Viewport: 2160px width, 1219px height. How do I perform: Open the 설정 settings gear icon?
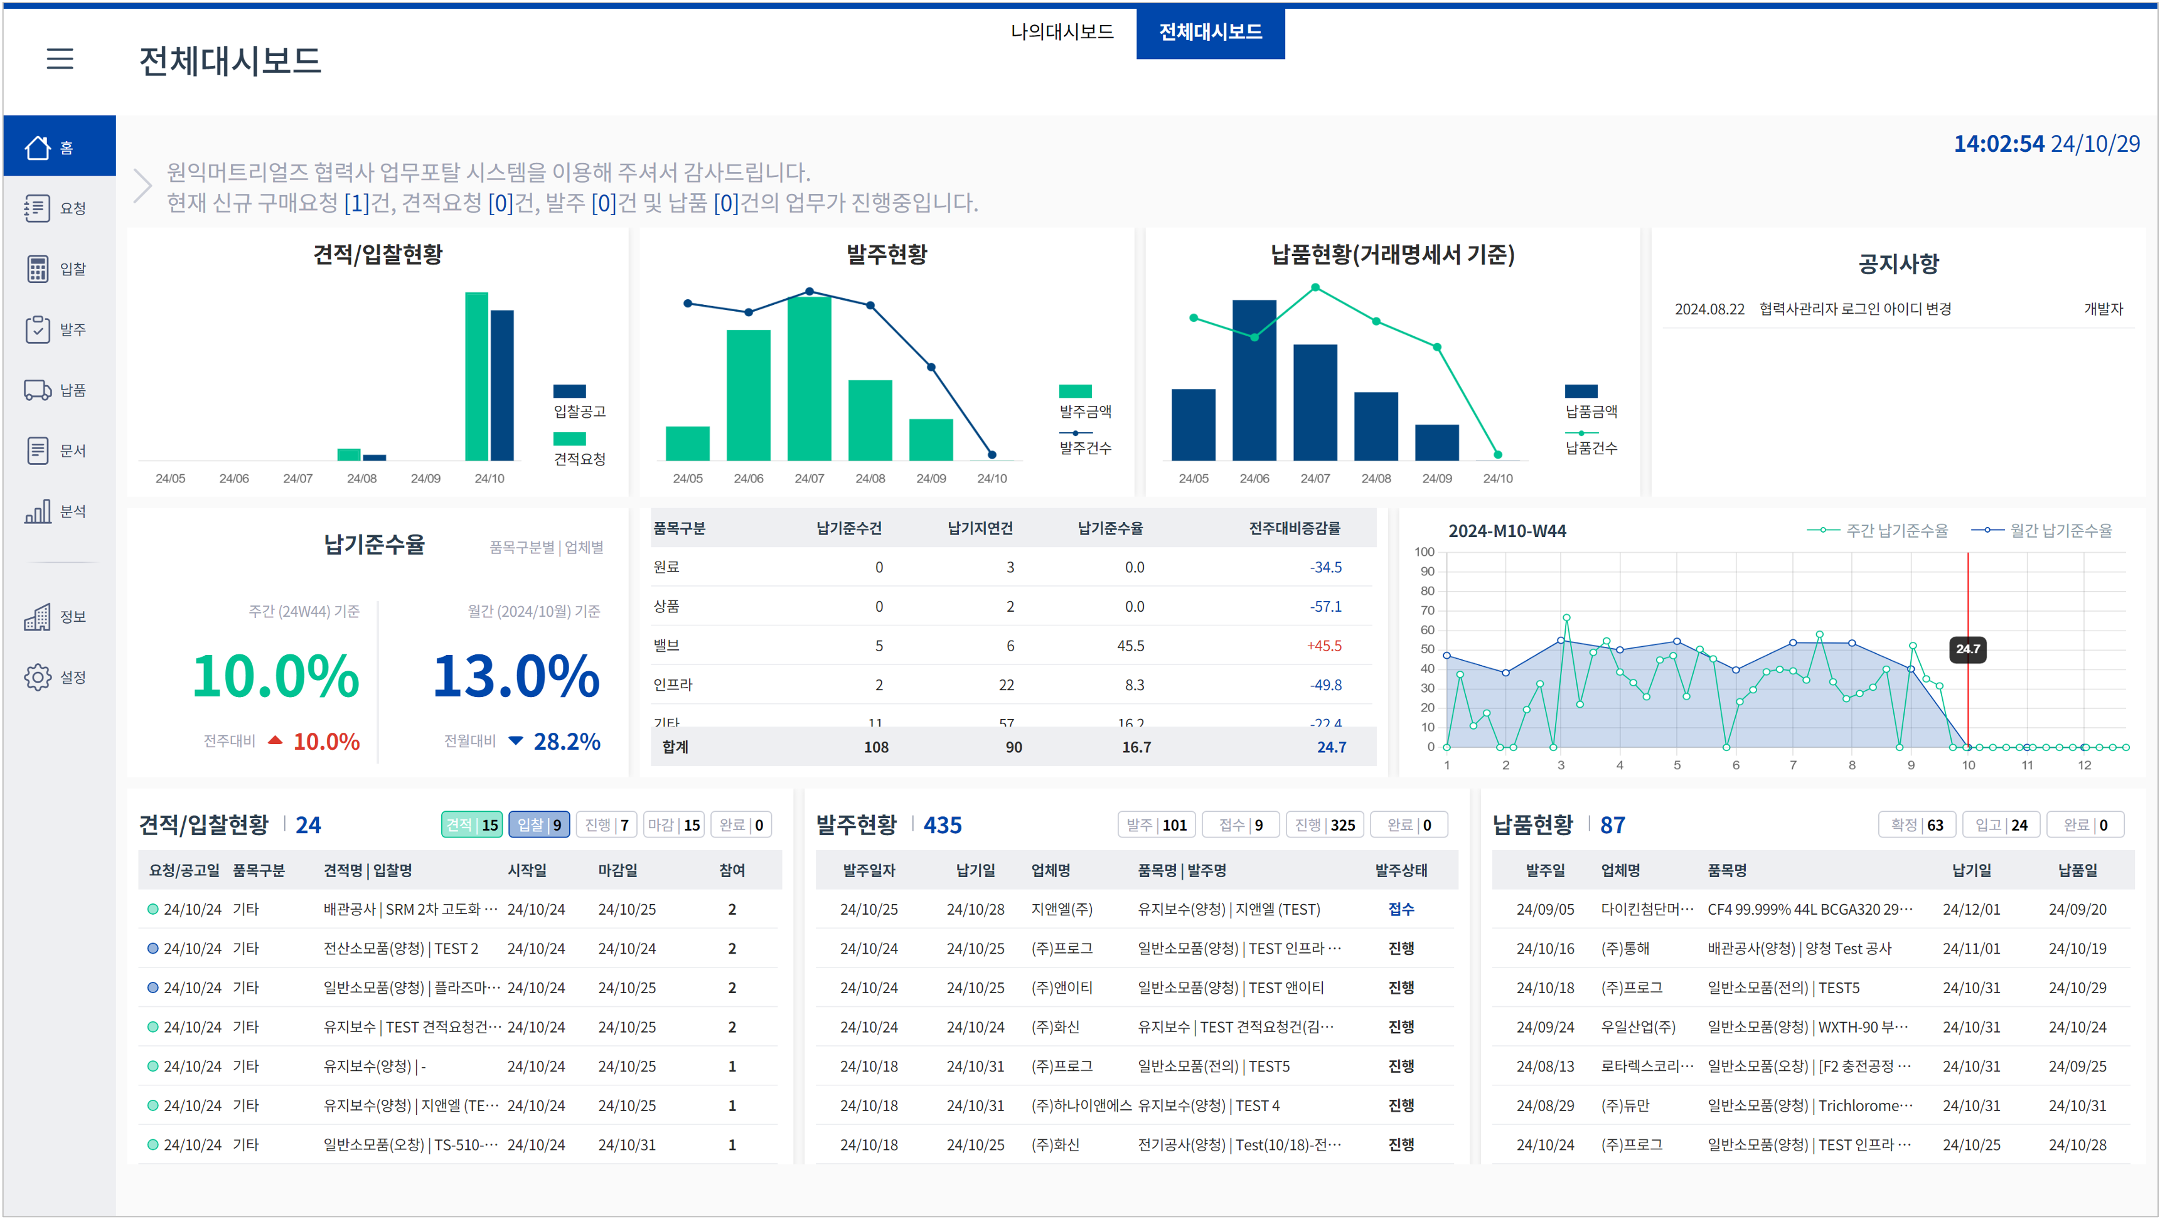click(38, 678)
